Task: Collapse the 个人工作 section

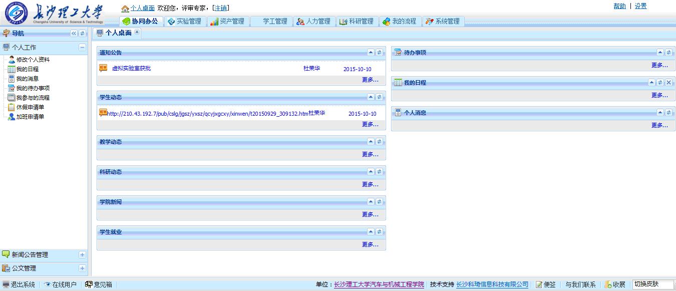Action: click(x=82, y=48)
